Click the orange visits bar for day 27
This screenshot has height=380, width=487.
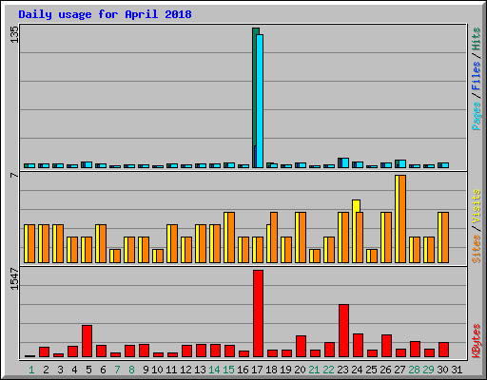(402, 218)
